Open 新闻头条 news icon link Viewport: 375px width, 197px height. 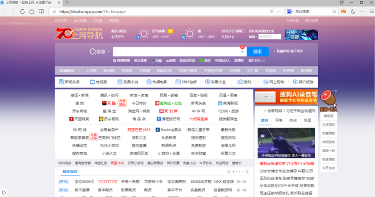[x=70, y=82]
